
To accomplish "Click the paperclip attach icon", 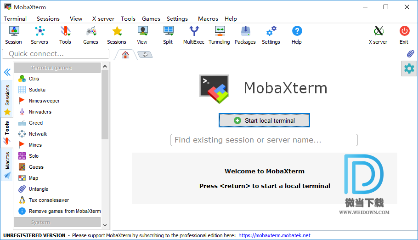I will pyautogui.click(x=410, y=54).
